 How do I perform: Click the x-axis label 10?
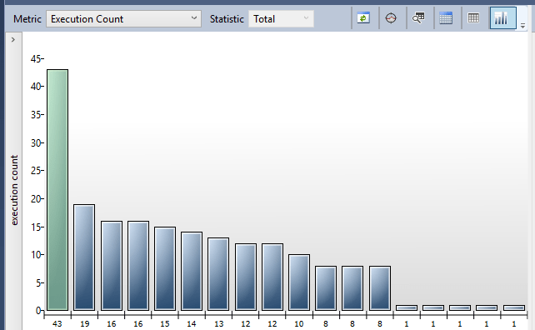tap(299, 323)
